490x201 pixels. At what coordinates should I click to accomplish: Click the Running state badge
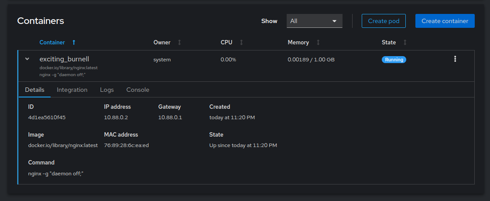point(394,60)
